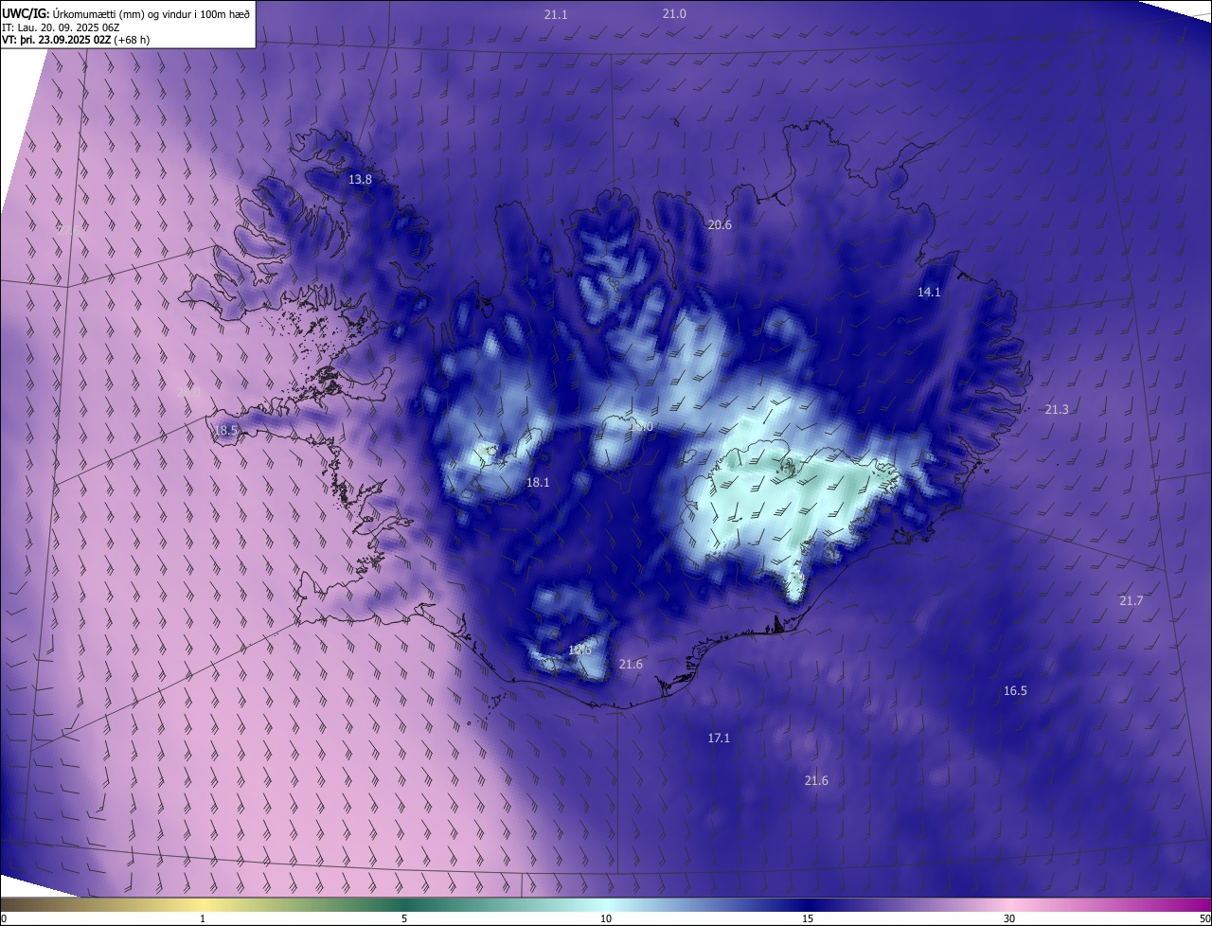Click the 15 label on the colour scale
Viewport: 1212px width, 926px height.
[x=808, y=918]
